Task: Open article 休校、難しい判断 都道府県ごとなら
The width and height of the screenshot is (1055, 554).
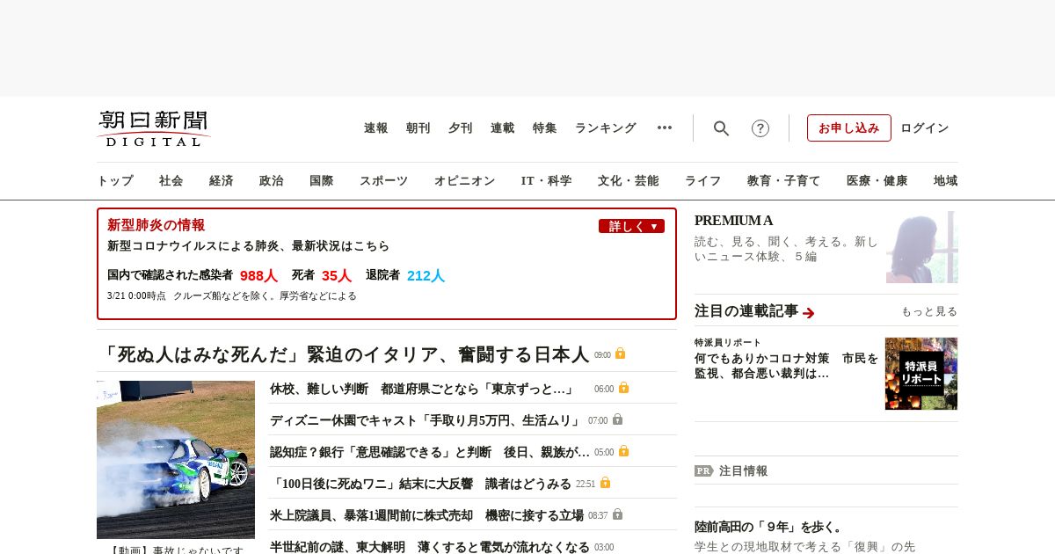Action: pos(422,389)
